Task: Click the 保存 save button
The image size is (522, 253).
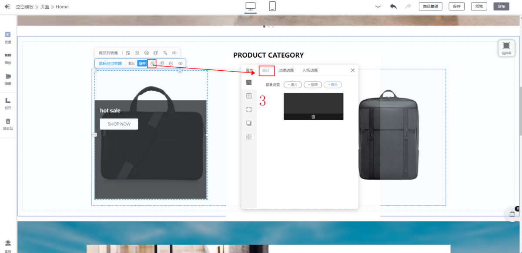Action: coord(457,7)
